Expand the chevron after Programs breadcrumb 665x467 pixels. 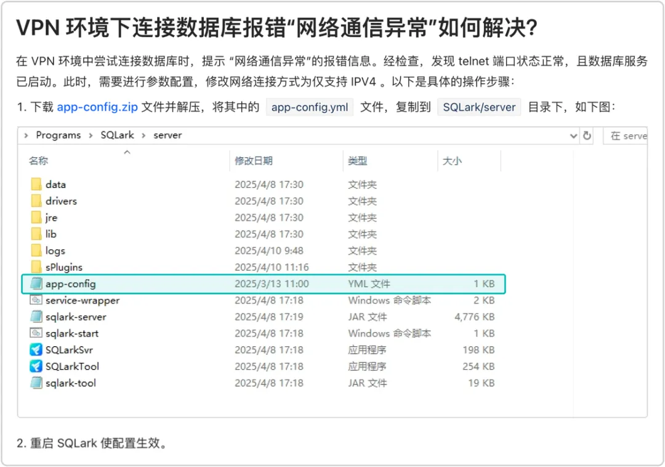click(x=91, y=136)
